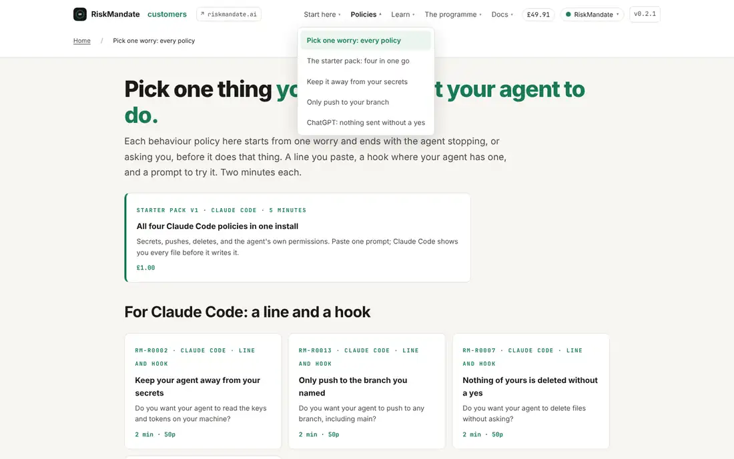Expand the Docs menu
Image resolution: width=734 pixels, height=459 pixels.
pos(502,15)
